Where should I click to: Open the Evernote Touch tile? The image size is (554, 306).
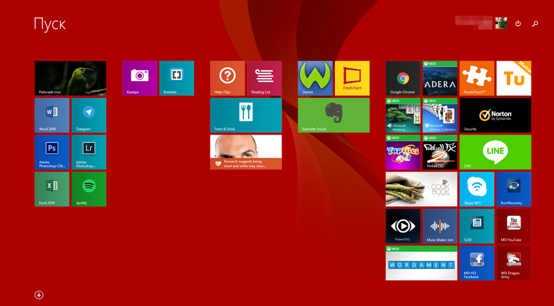pos(334,115)
